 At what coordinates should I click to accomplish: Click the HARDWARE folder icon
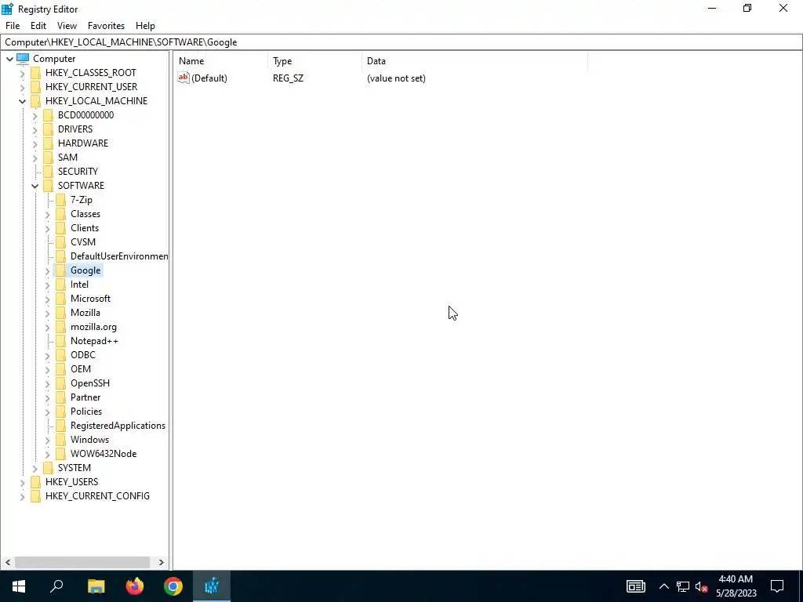(48, 143)
